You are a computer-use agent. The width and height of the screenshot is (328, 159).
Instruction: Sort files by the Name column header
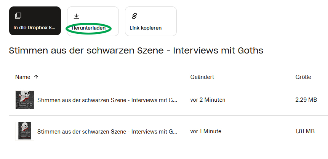click(22, 77)
